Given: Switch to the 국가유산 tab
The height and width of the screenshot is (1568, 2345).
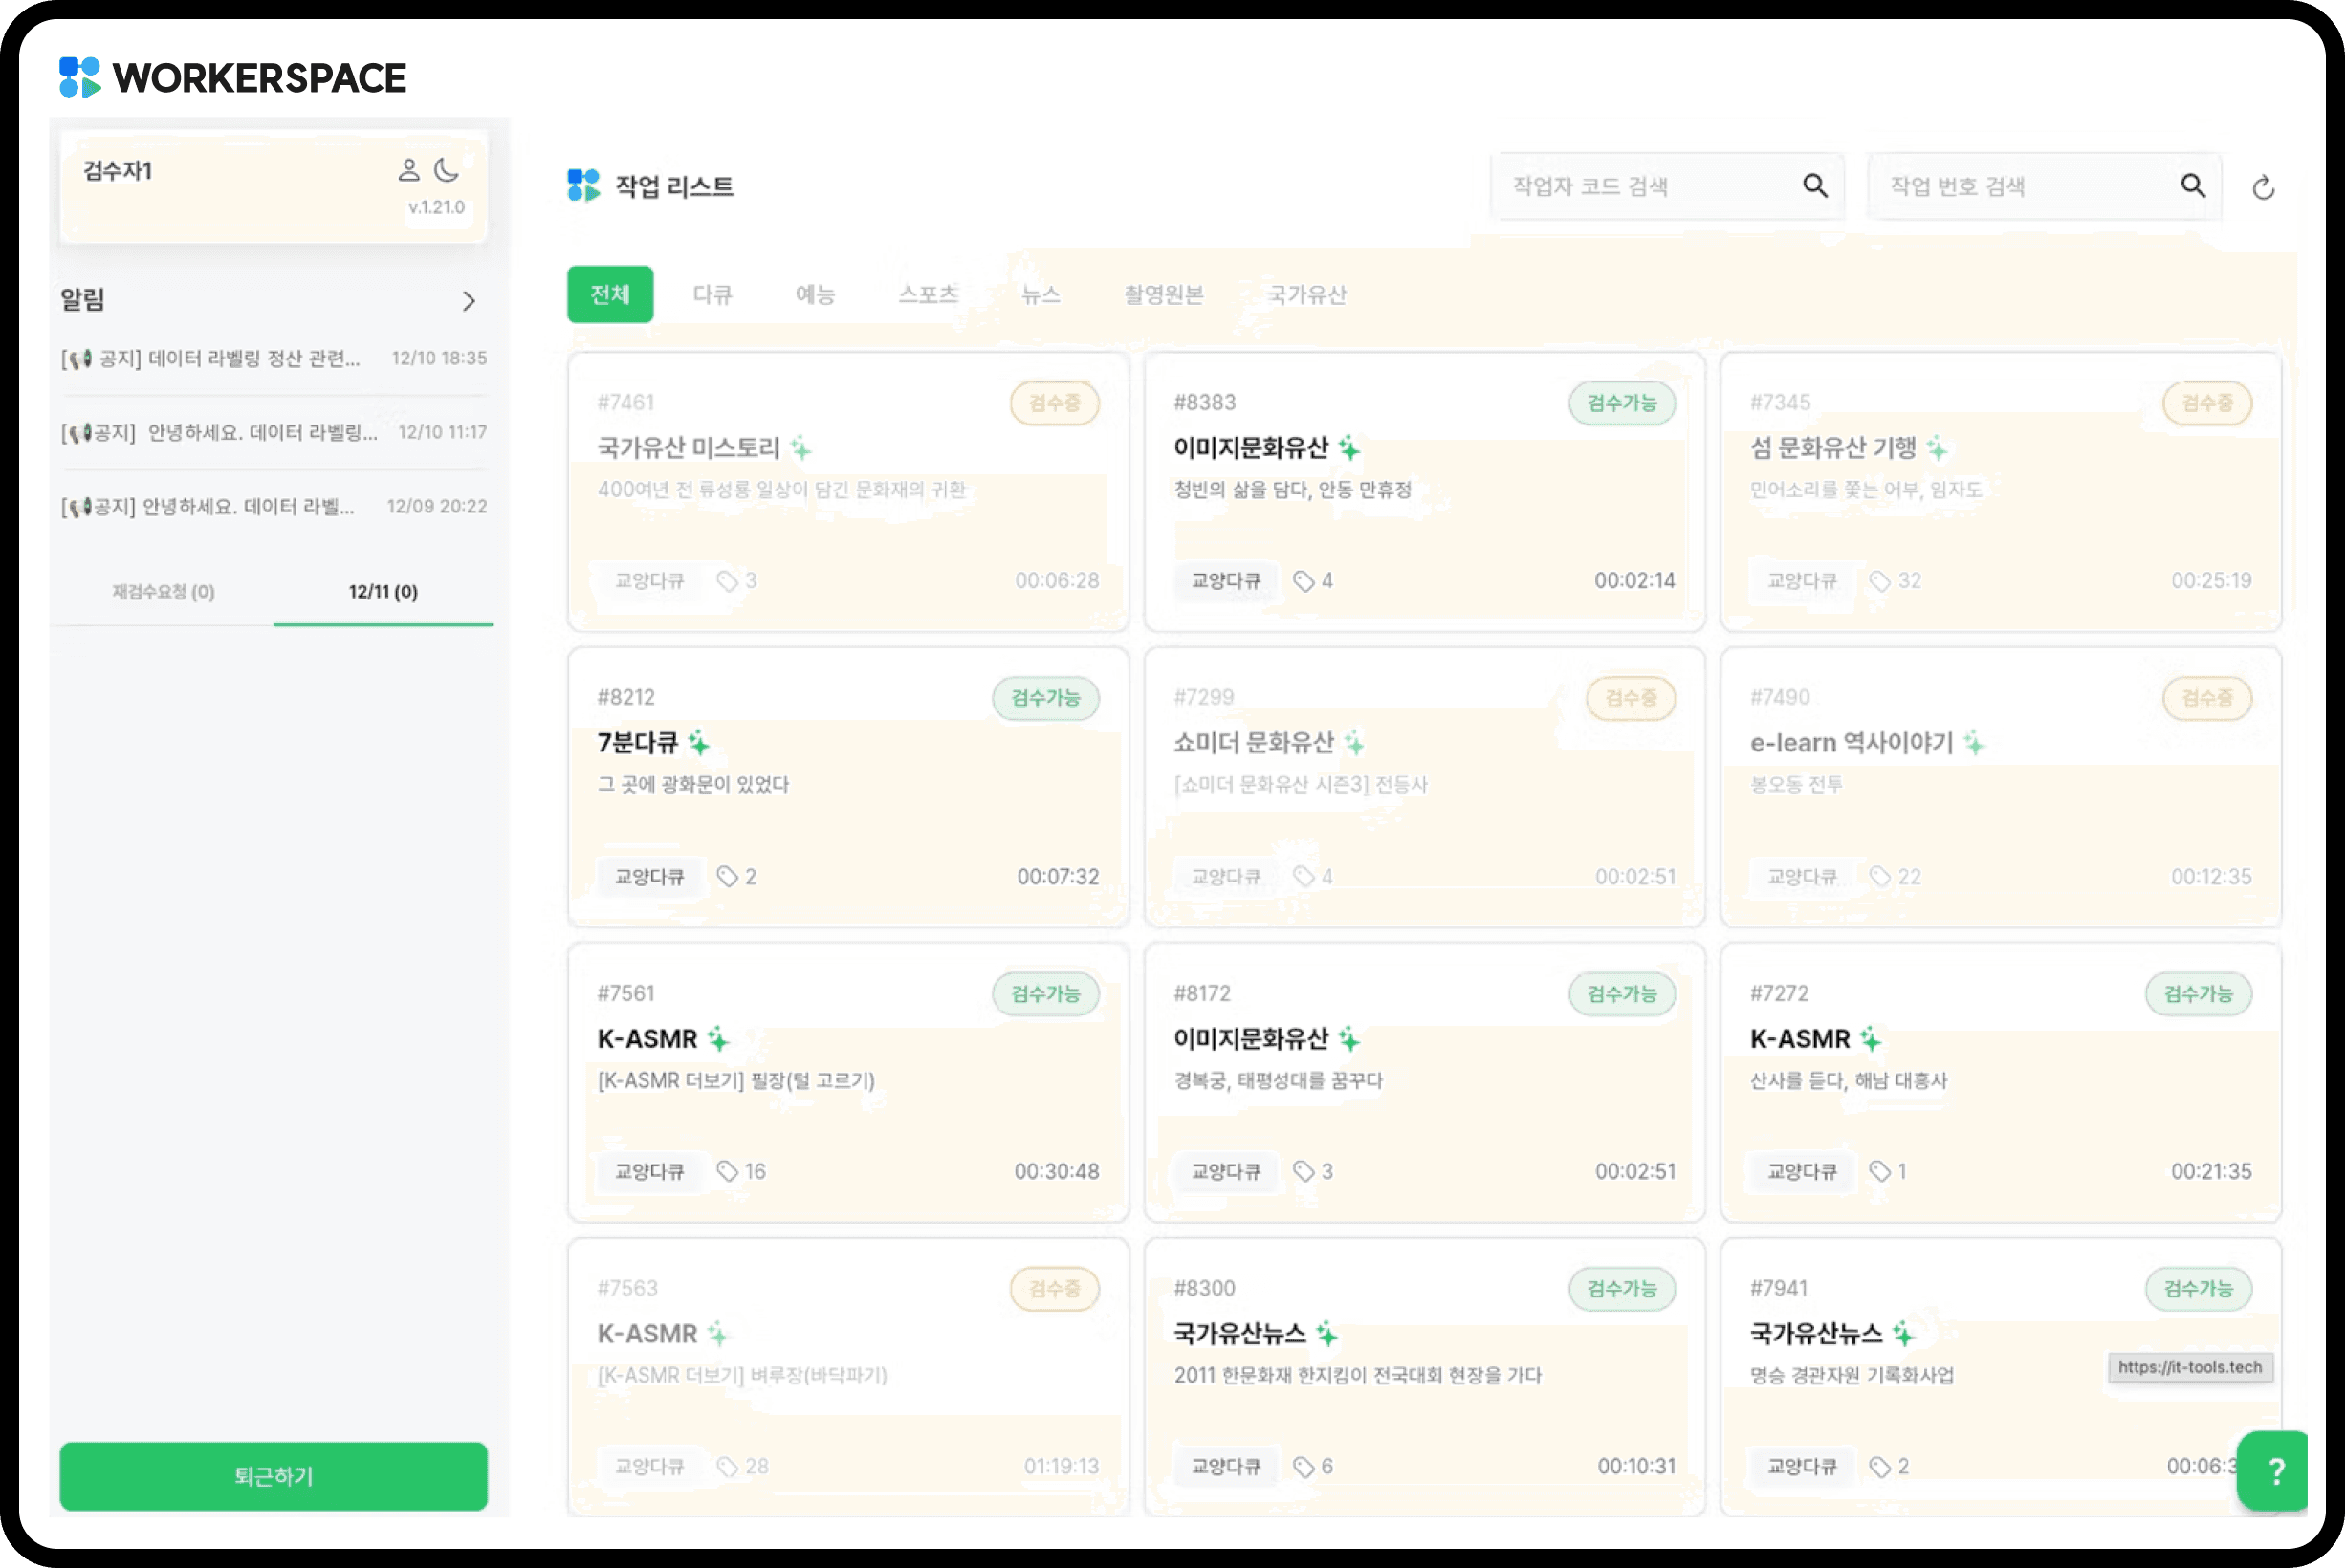Looking at the screenshot, I should 1306,294.
